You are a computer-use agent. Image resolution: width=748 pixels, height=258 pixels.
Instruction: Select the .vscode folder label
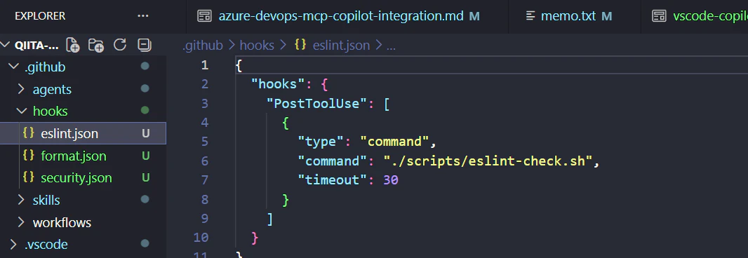tap(46, 244)
